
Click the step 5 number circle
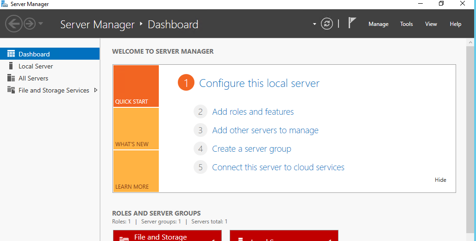(x=200, y=167)
